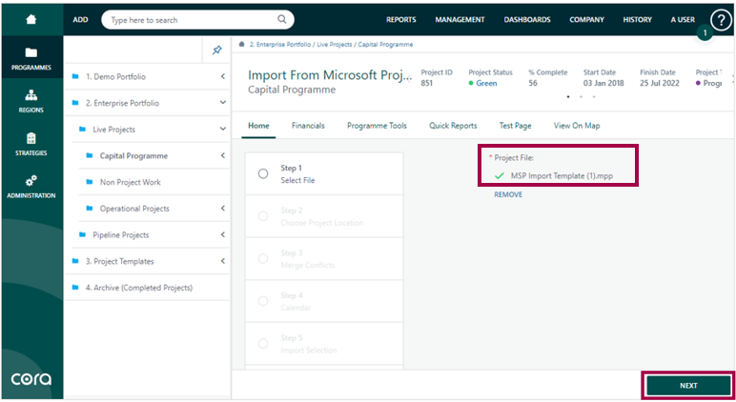Click folder icon beside 2. Enterprise Portfolio
This screenshot has height=402, width=736.
coord(75,102)
